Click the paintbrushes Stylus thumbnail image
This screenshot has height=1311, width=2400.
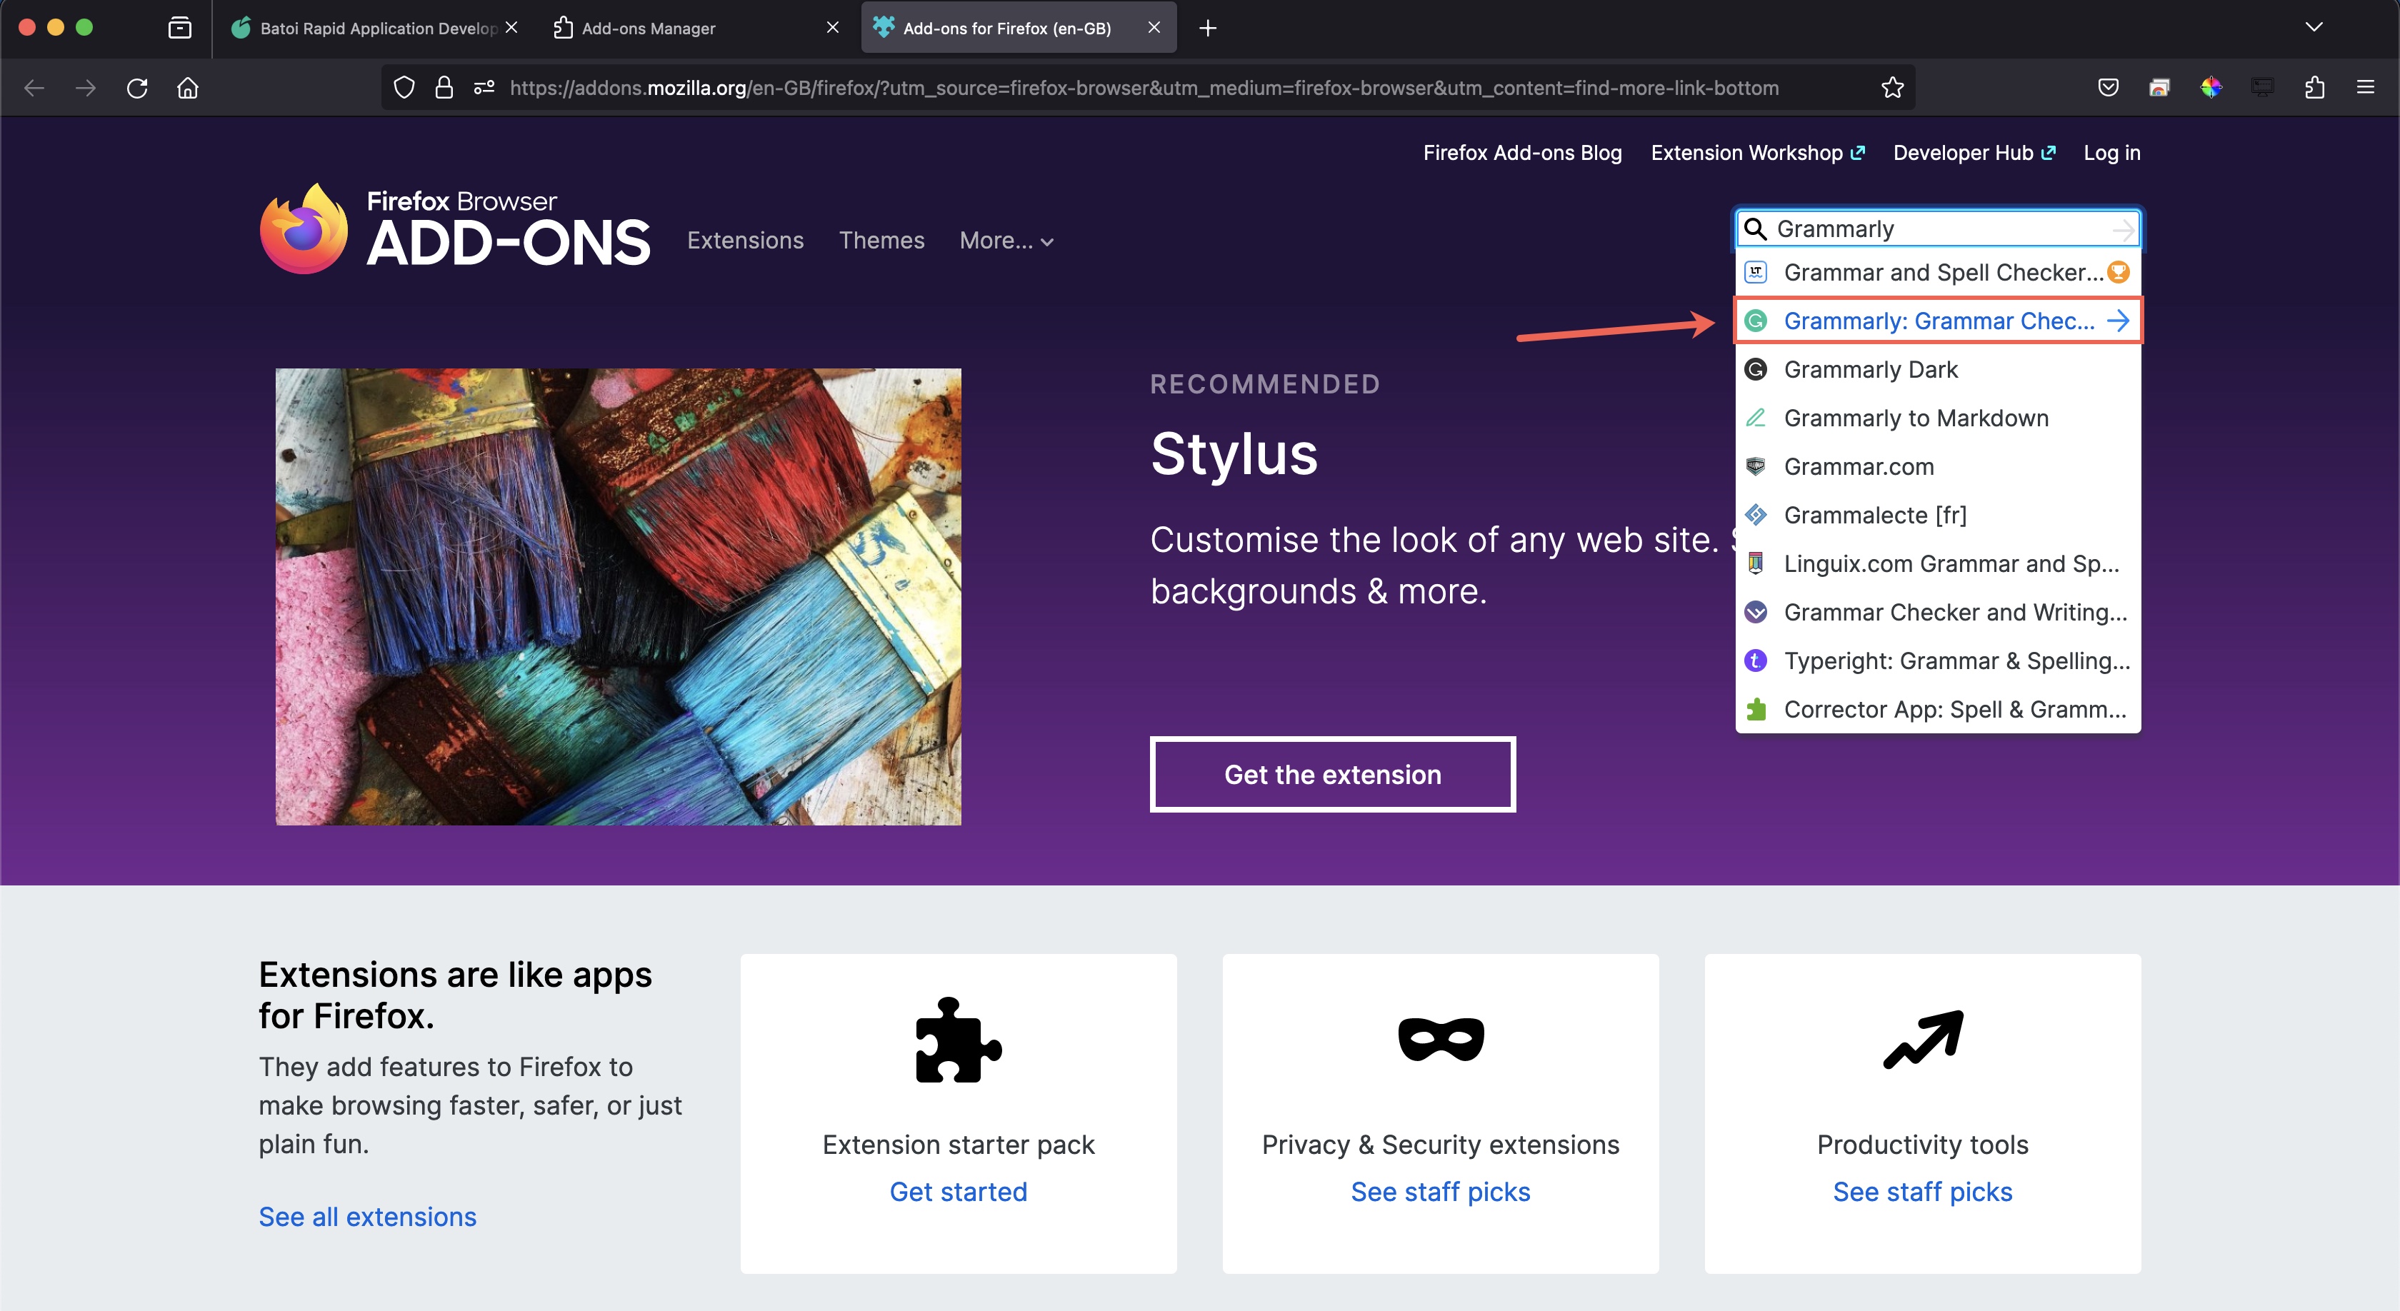[x=619, y=597]
